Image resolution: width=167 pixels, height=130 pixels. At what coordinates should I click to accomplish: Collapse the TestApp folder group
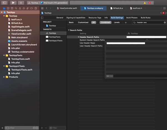coord(4,16)
